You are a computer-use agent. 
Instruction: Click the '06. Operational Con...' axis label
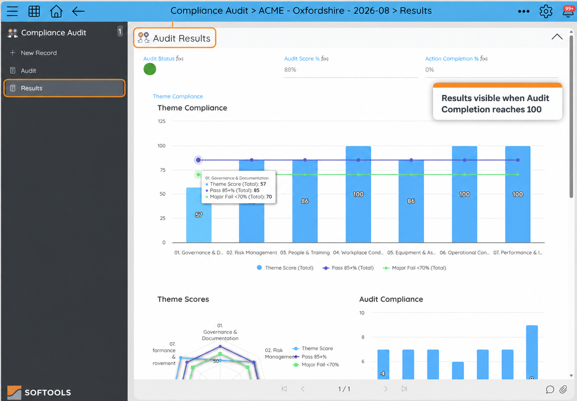[465, 253]
